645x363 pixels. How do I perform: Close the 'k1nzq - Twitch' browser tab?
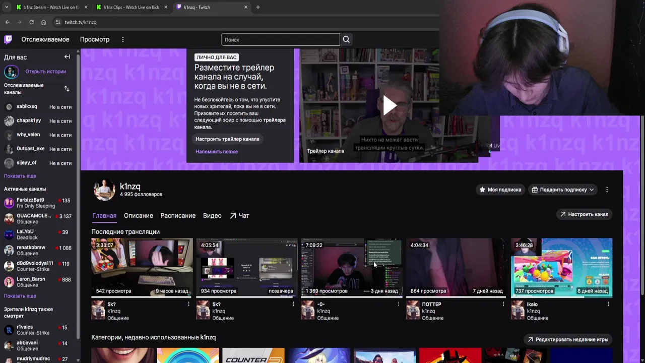tap(246, 7)
